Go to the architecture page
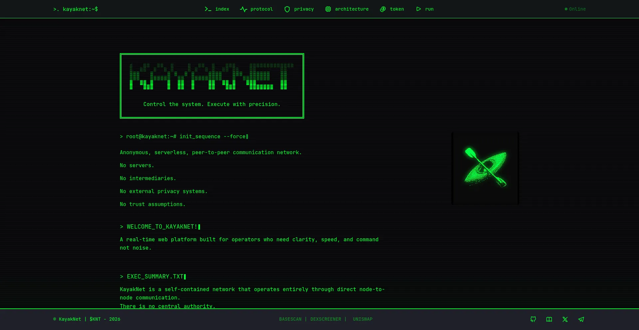Screen dimensions: 639x330 click(351, 9)
